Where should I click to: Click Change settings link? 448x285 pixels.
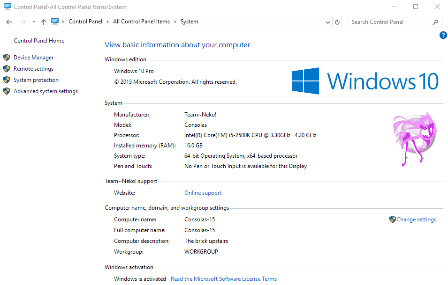416,219
